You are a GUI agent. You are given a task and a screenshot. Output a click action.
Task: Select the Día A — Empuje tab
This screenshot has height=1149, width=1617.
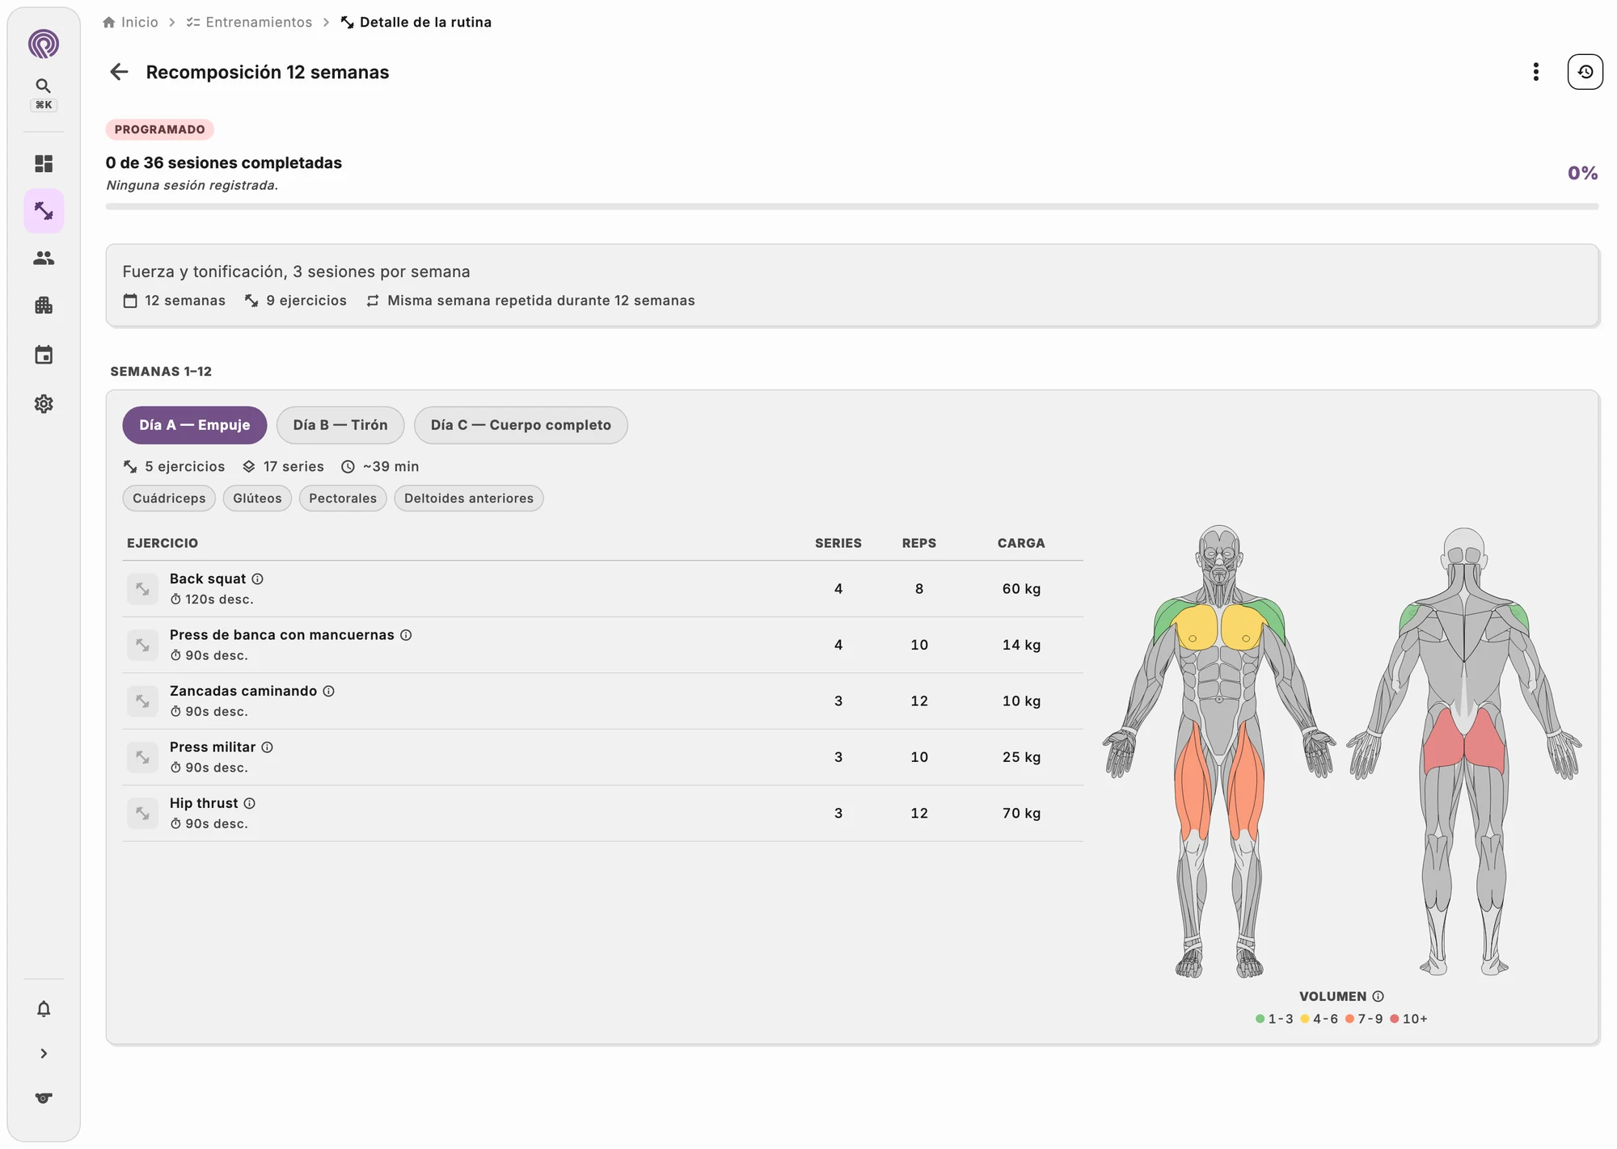(x=195, y=425)
